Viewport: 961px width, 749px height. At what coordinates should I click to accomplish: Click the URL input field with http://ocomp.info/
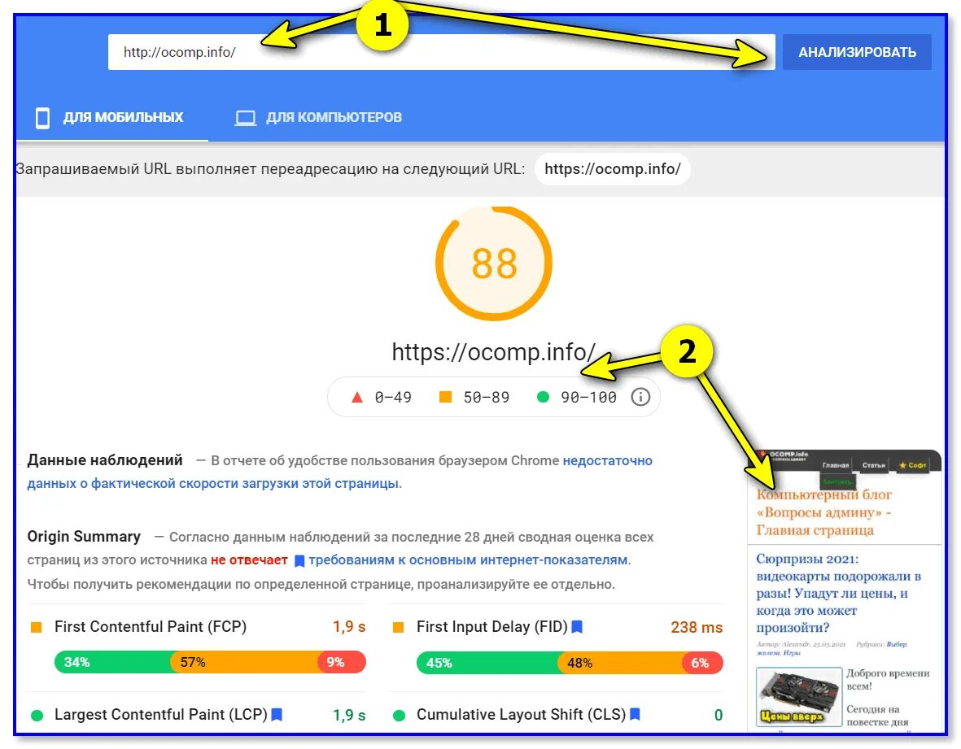441,52
